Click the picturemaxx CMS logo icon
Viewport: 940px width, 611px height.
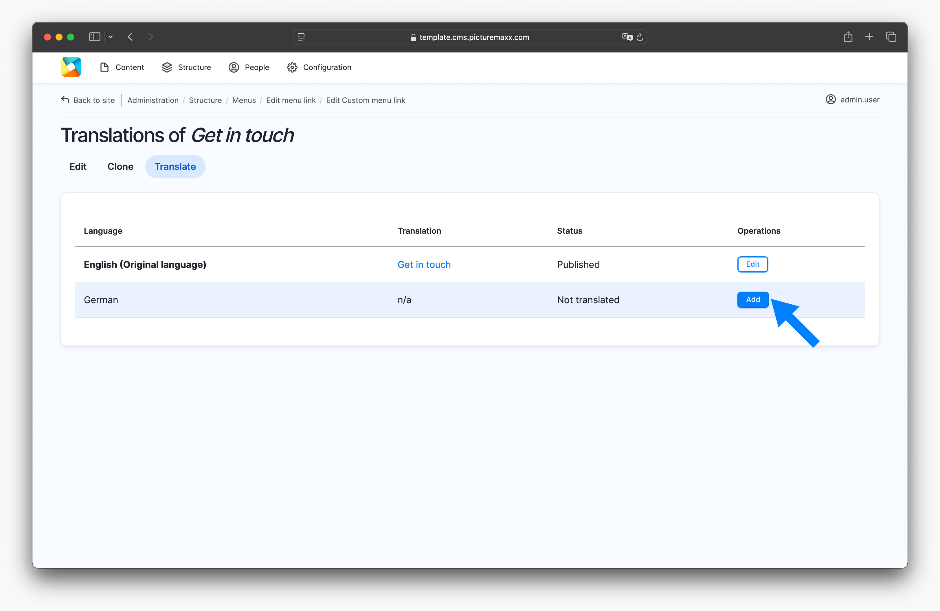[71, 67]
